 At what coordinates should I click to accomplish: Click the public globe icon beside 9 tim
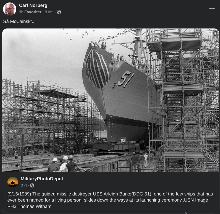tap(59, 12)
